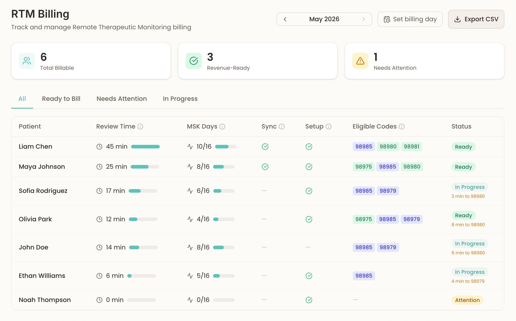This screenshot has height=321, width=516.
Task: Export billing data as CSV
Action: tap(476, 19)
